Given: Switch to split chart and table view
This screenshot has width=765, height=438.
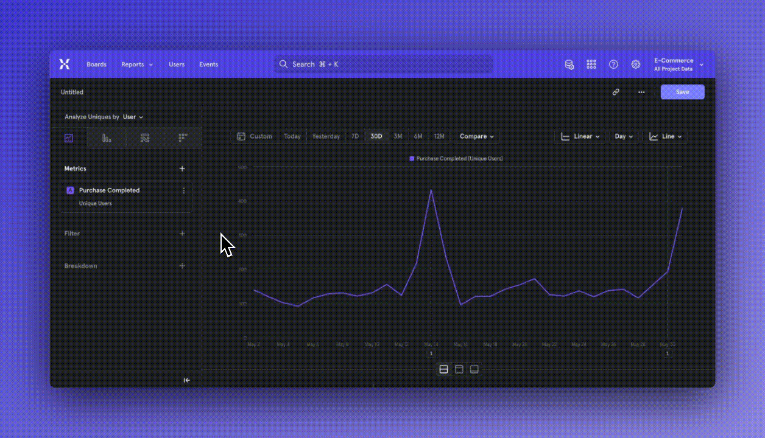Looking at the screenshot, I should (444, 370).
